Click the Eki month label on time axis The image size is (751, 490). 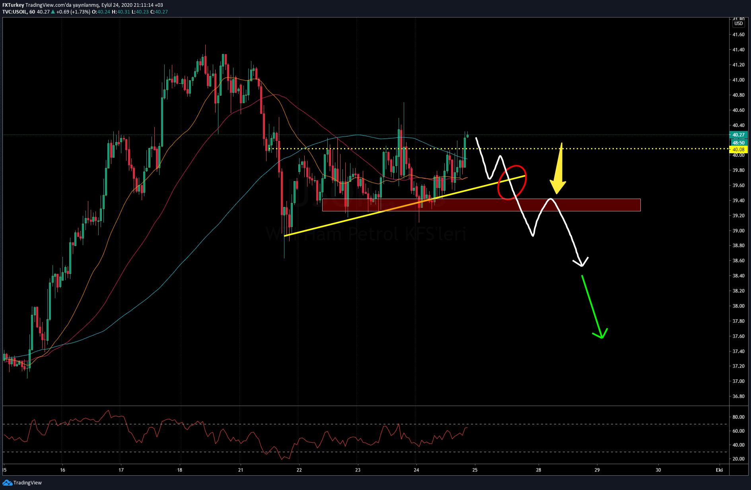tap(719, 470)
